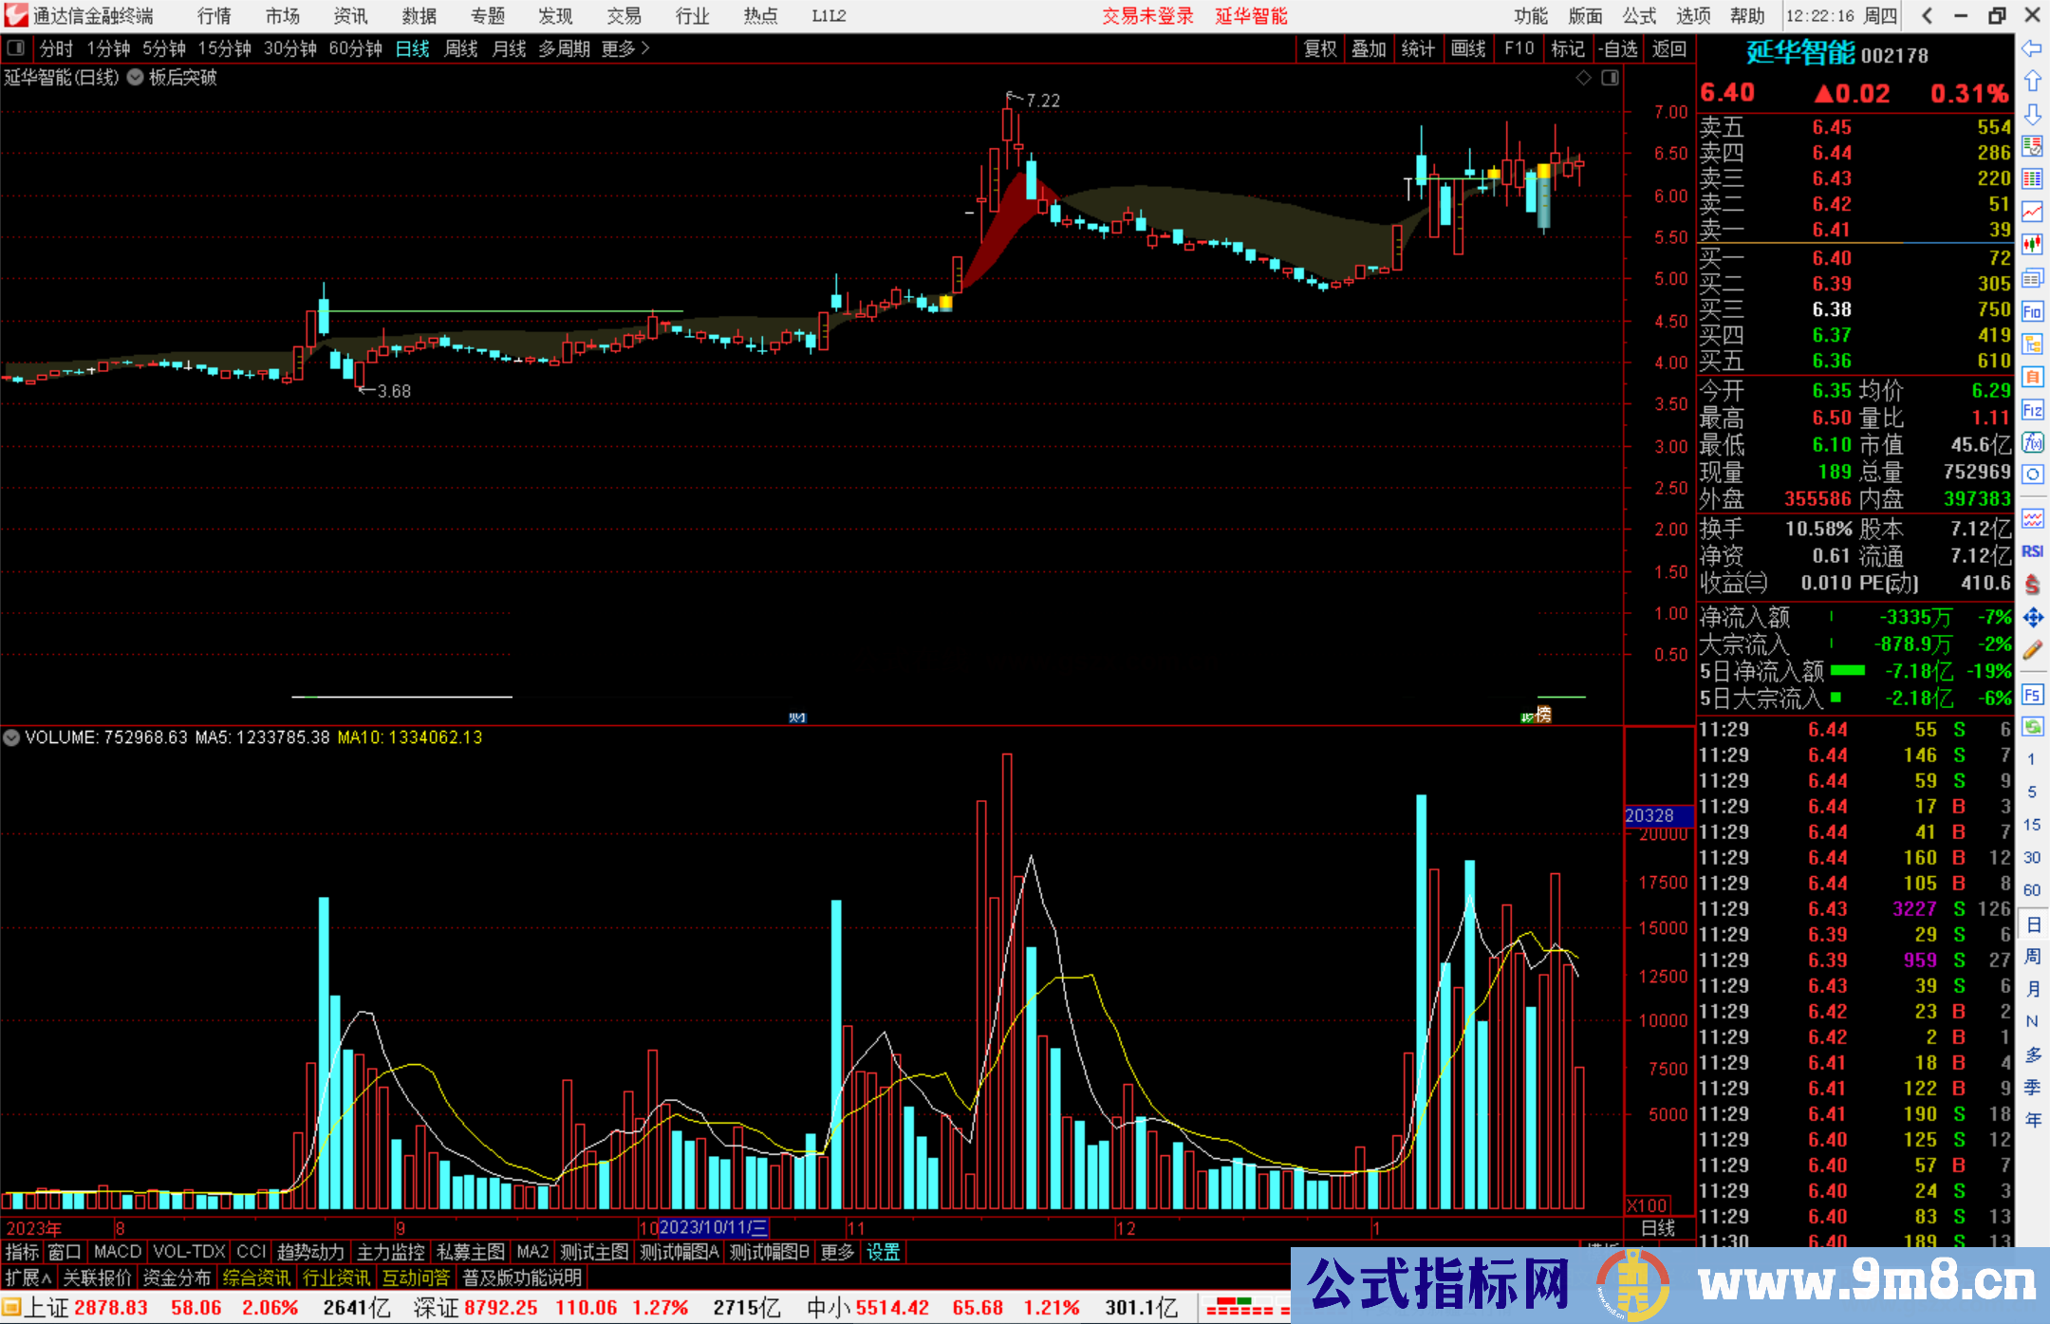The width and height of the screenshot is (2050, 1324).
Task: Select the MACD indicator tab
Action: (x=117, y=1252)
